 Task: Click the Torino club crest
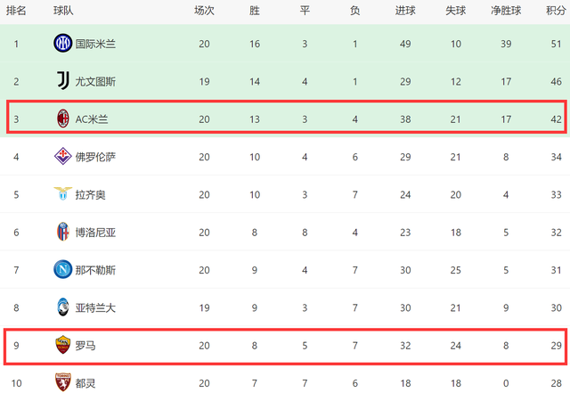(x=62, y=382)
